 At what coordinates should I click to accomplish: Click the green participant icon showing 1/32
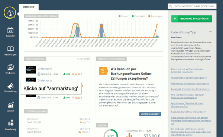(64, 74)
